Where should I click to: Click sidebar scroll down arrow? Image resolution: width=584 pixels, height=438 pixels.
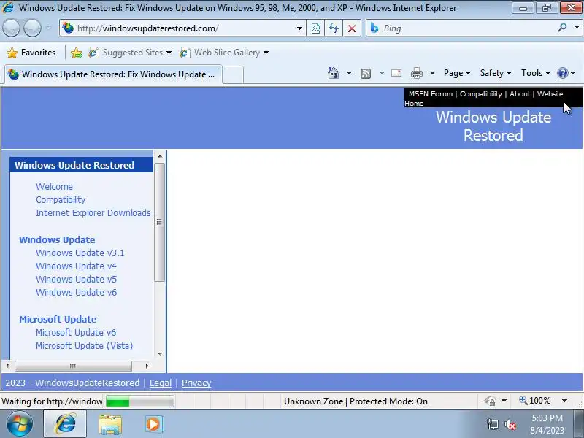coord(160,354)
